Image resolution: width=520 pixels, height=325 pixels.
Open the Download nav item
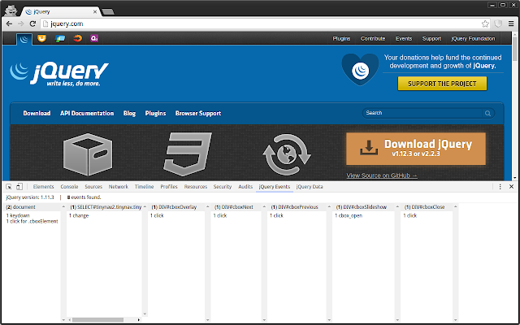point(37,113)
